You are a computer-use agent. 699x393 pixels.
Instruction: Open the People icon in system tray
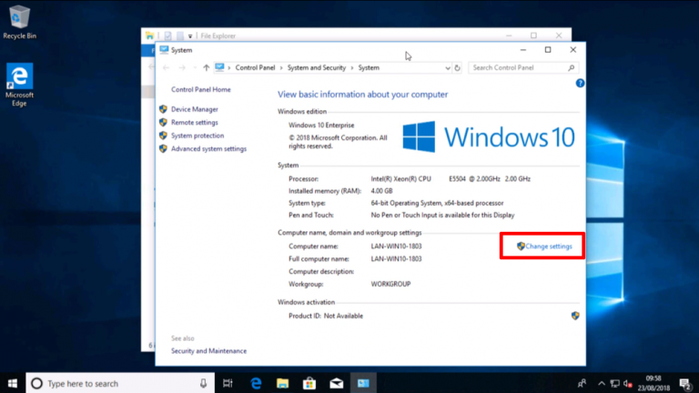coord(582,383)
